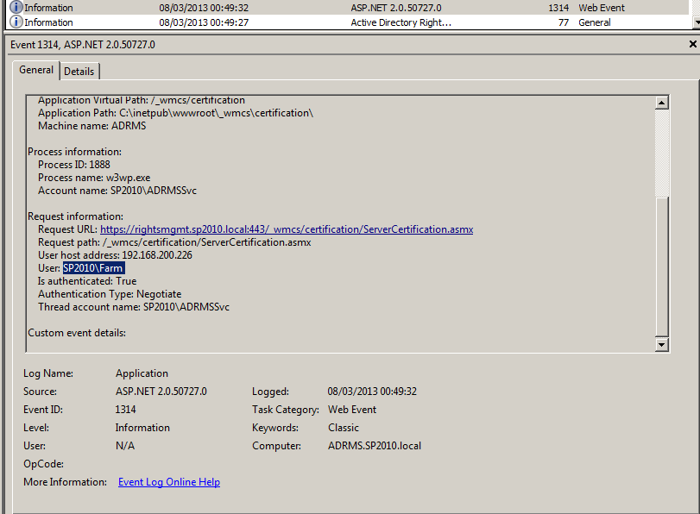Click the 08/03/2013 00:49:27 timestamp in the list
This screenshot has height=514, width=700.
204,22
